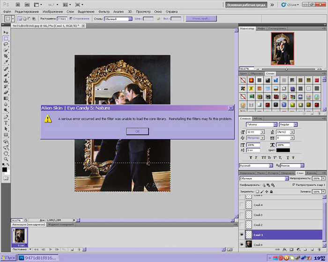Show hidden layer Слой 3
Viewport: 328px width, 262px height.
coord(242,215)
